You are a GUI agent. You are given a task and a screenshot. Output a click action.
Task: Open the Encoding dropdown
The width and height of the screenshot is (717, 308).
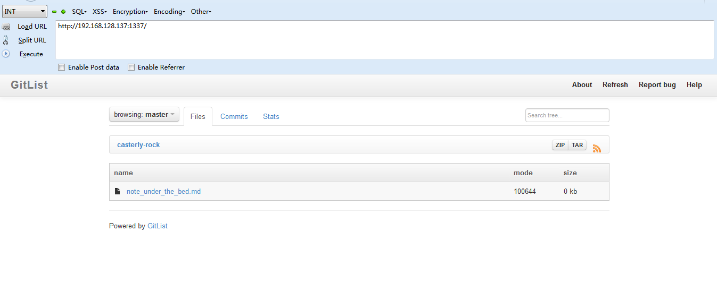169,11
